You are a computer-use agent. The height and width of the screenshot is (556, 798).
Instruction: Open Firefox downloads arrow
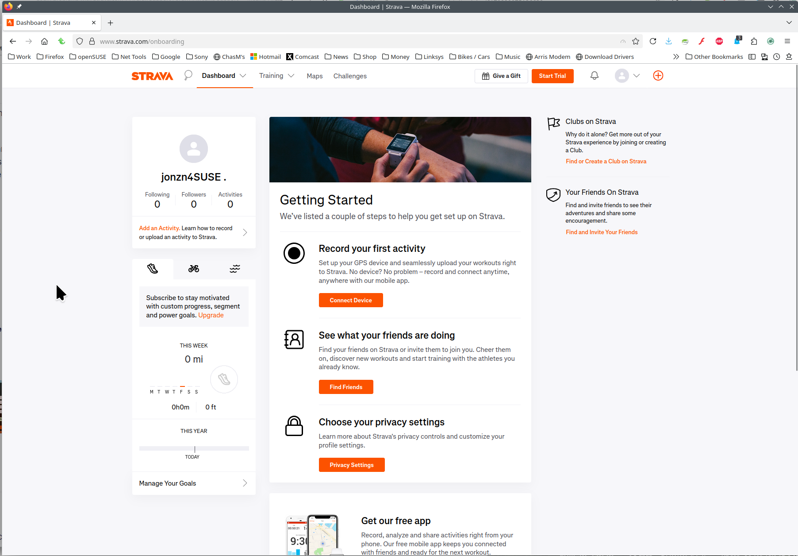click(668, 41)
